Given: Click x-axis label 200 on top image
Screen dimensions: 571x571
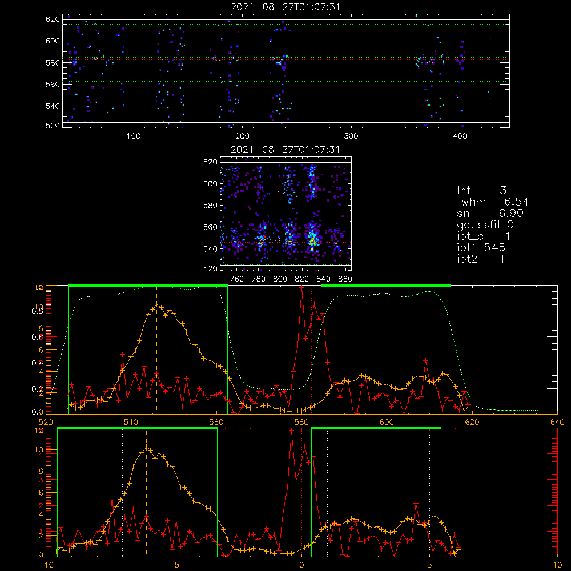Looking at the screenshot, I should (x=242, y=136).
